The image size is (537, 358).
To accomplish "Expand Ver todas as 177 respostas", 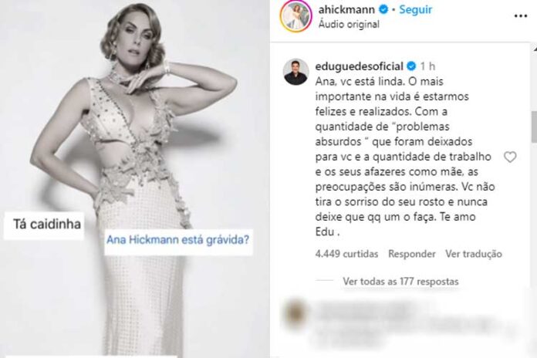I will click(400, 282).
